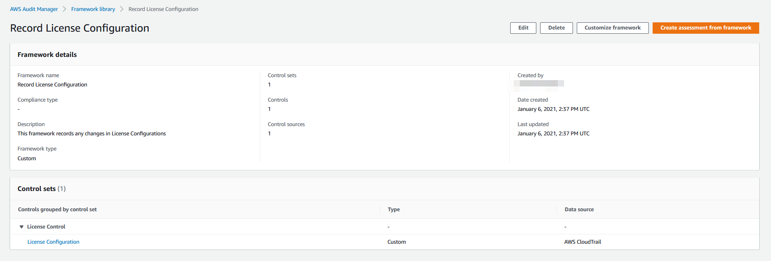The height and width of the screenshot is (261, 771).
Task: Open the AWS Audit Manager breadcrumb link
Action: coord(34,9)
